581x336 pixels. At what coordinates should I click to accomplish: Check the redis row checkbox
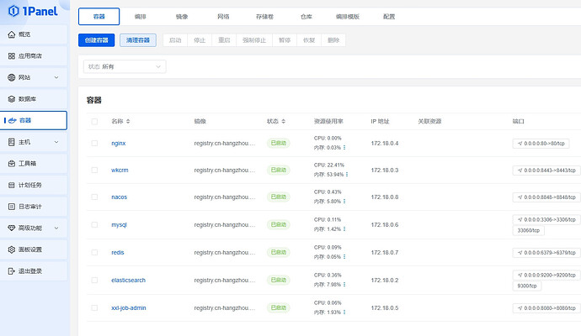(94, 253)
